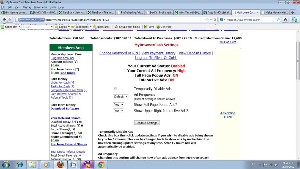Open the Show Upper Right Interactive Ads dropdown
The image size is (300, 169).
119,111
